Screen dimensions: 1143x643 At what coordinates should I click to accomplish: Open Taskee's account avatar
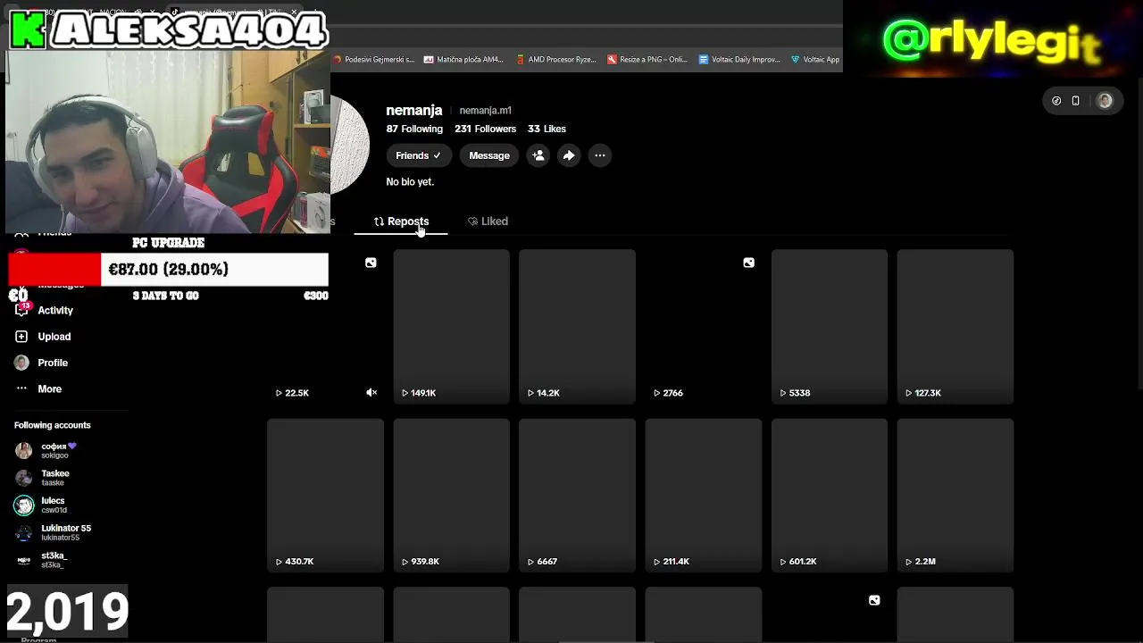[24, 478]
